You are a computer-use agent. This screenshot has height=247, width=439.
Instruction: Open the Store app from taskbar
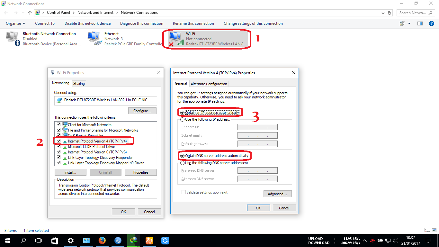click(x=55, y=240)
